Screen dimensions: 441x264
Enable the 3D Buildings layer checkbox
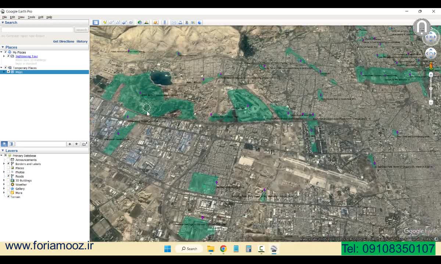click(x=8, y=180)
